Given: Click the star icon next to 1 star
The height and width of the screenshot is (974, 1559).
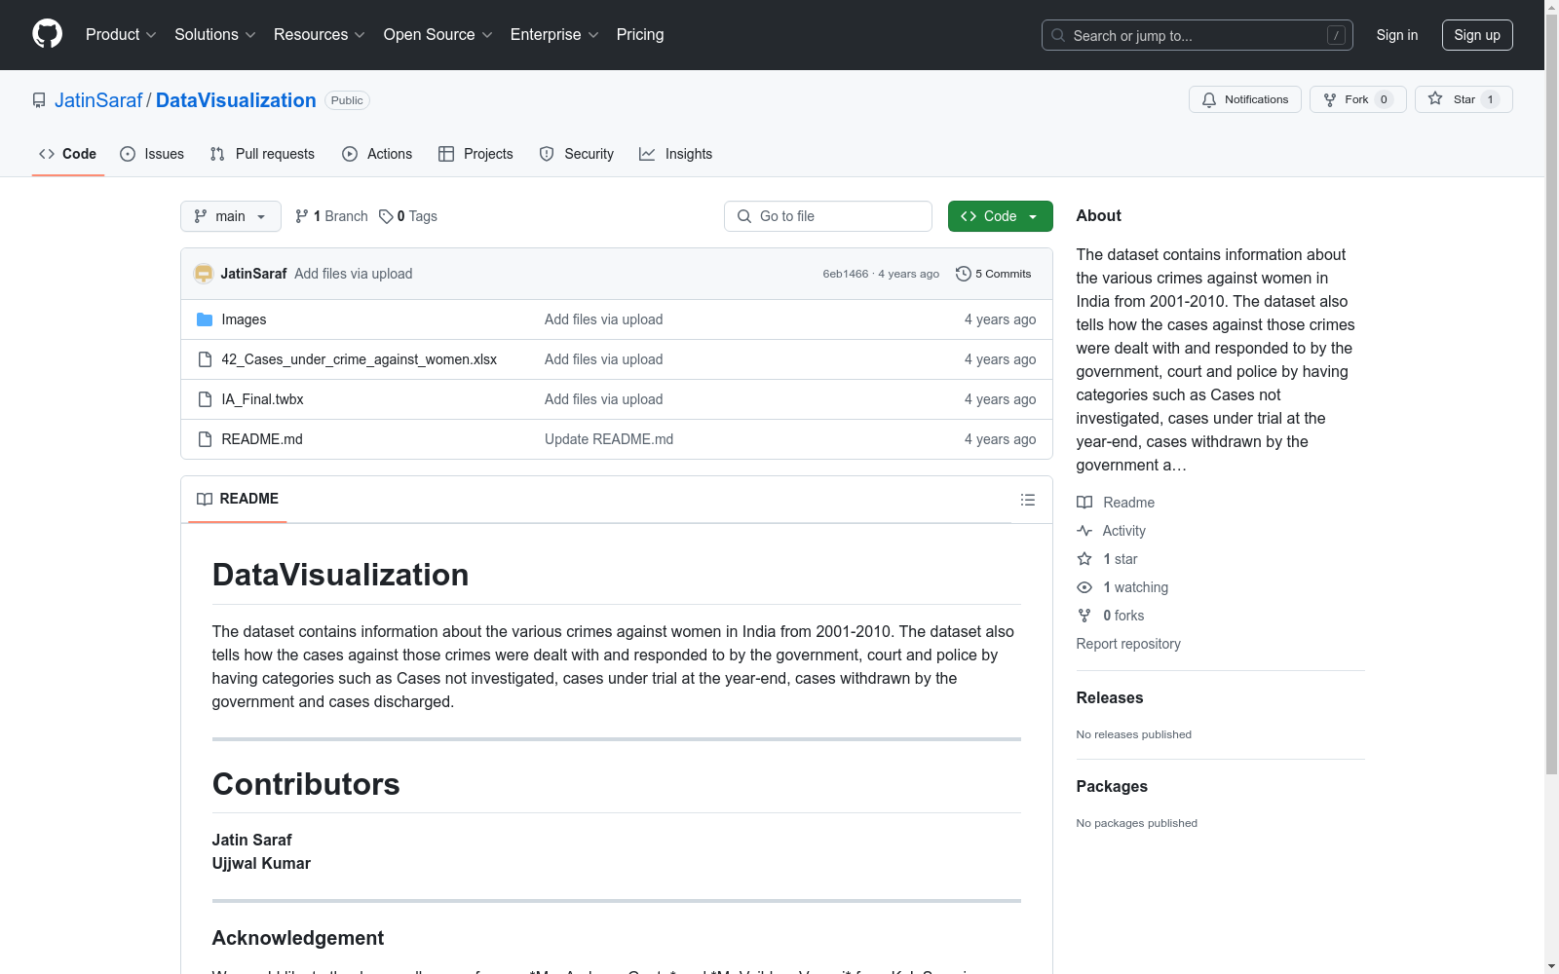Looking at the screenshot, I should coord(1084,559).
